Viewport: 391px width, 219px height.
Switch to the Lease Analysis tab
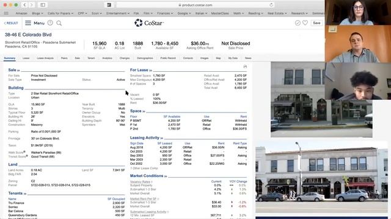coord(45,58)
